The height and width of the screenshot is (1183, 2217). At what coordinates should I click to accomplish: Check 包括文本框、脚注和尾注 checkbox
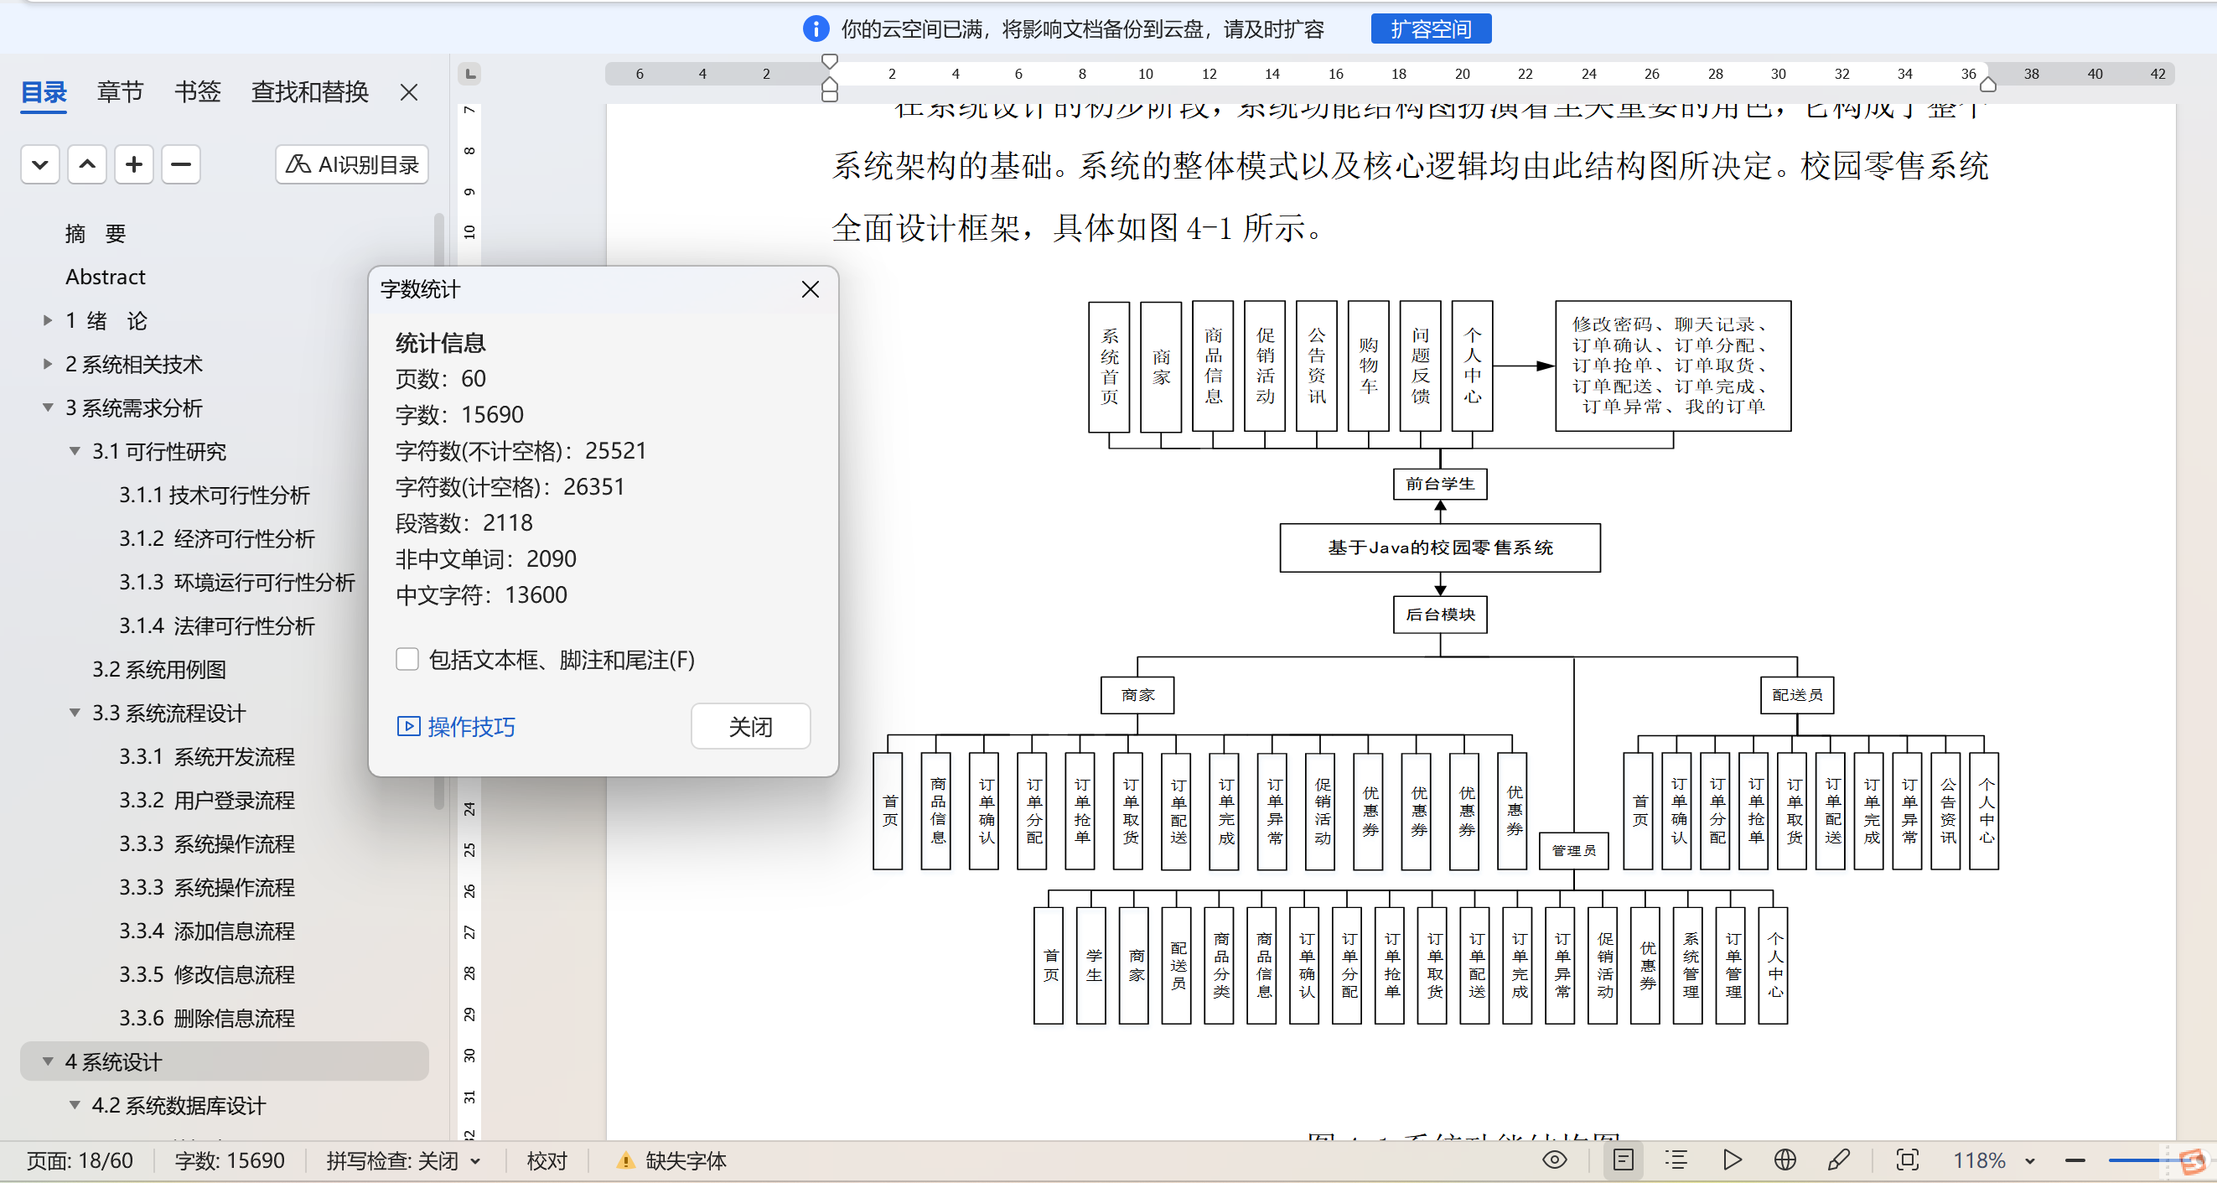(407, 660)
